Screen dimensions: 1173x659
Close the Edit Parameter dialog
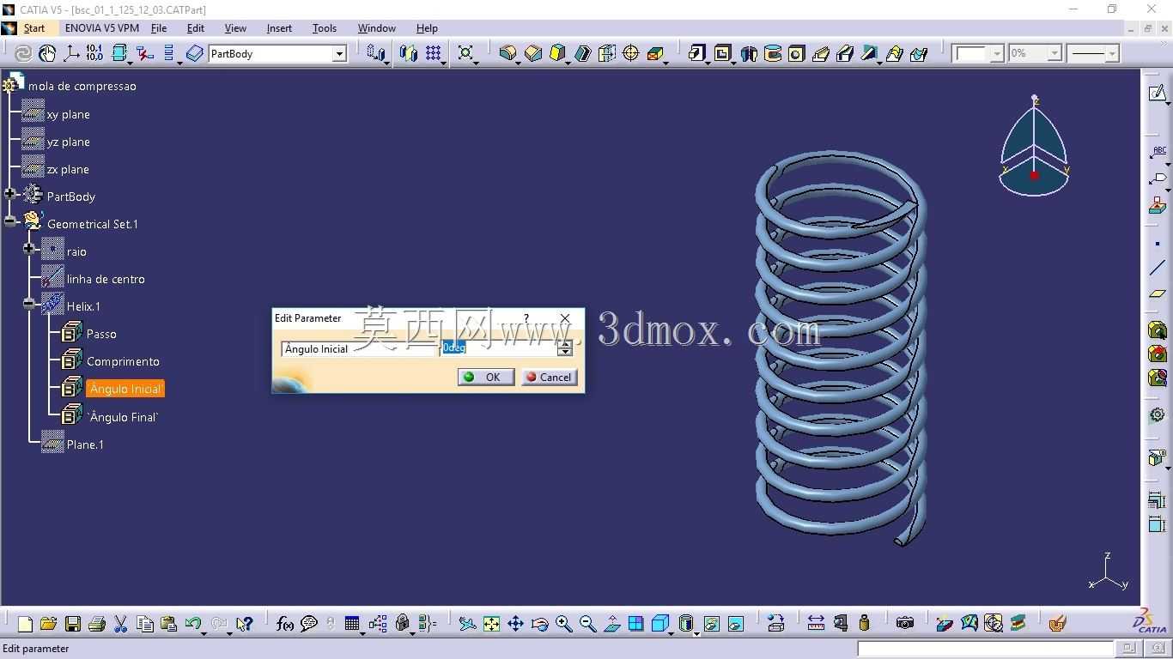[565, 318]
